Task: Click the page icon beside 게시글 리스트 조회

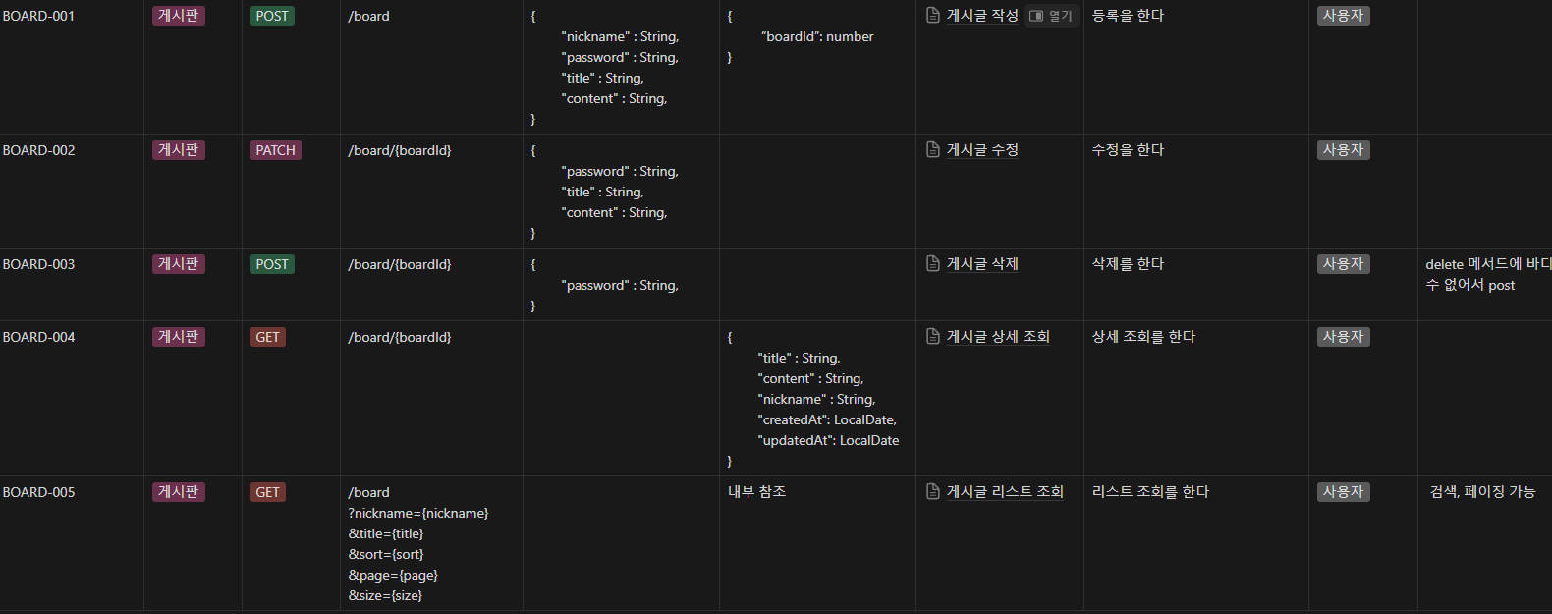Action: click(x=933, y=492)
